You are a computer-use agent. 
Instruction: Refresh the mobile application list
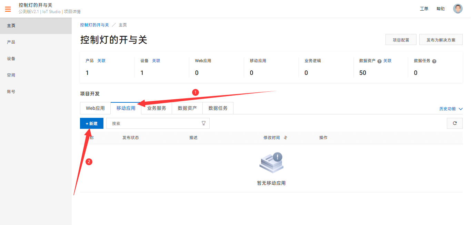pos(454,123)
